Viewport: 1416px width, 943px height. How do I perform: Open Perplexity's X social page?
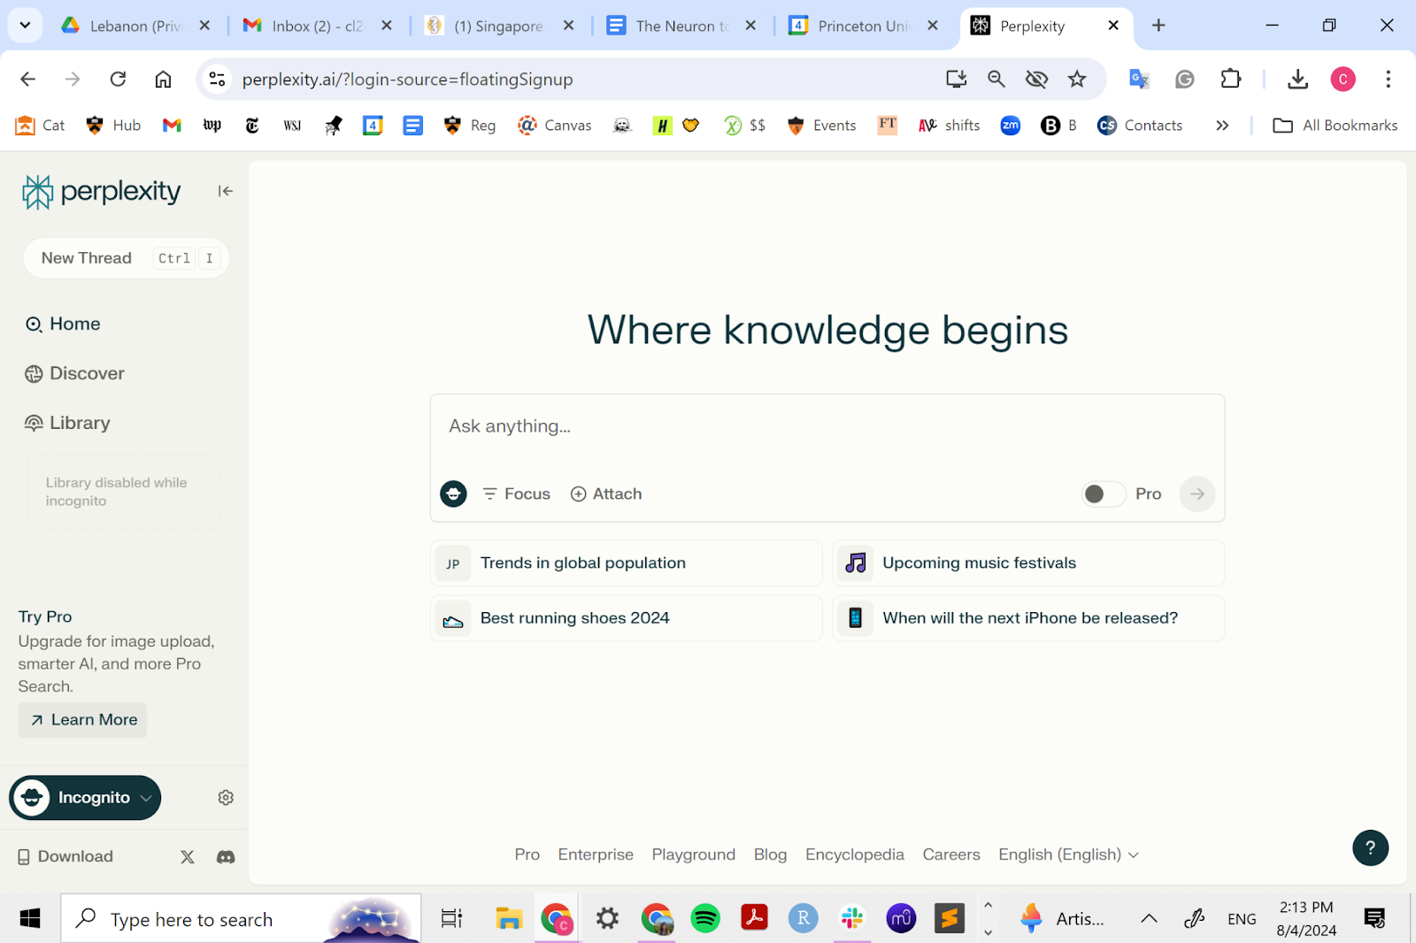tap(188, 856)
